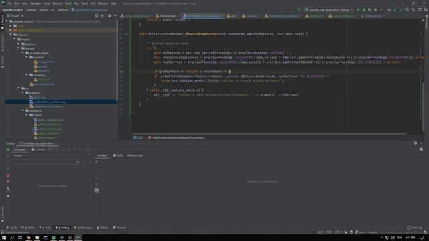Click Windows taskbar search icon
Image resolution: width=429 pixels, height=241 pixels.
pyautogui.click(x=12, y=238)
